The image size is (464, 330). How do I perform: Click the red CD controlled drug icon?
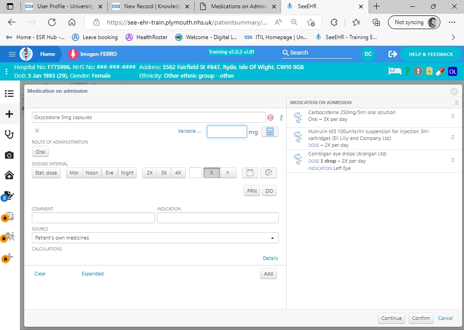271,117
